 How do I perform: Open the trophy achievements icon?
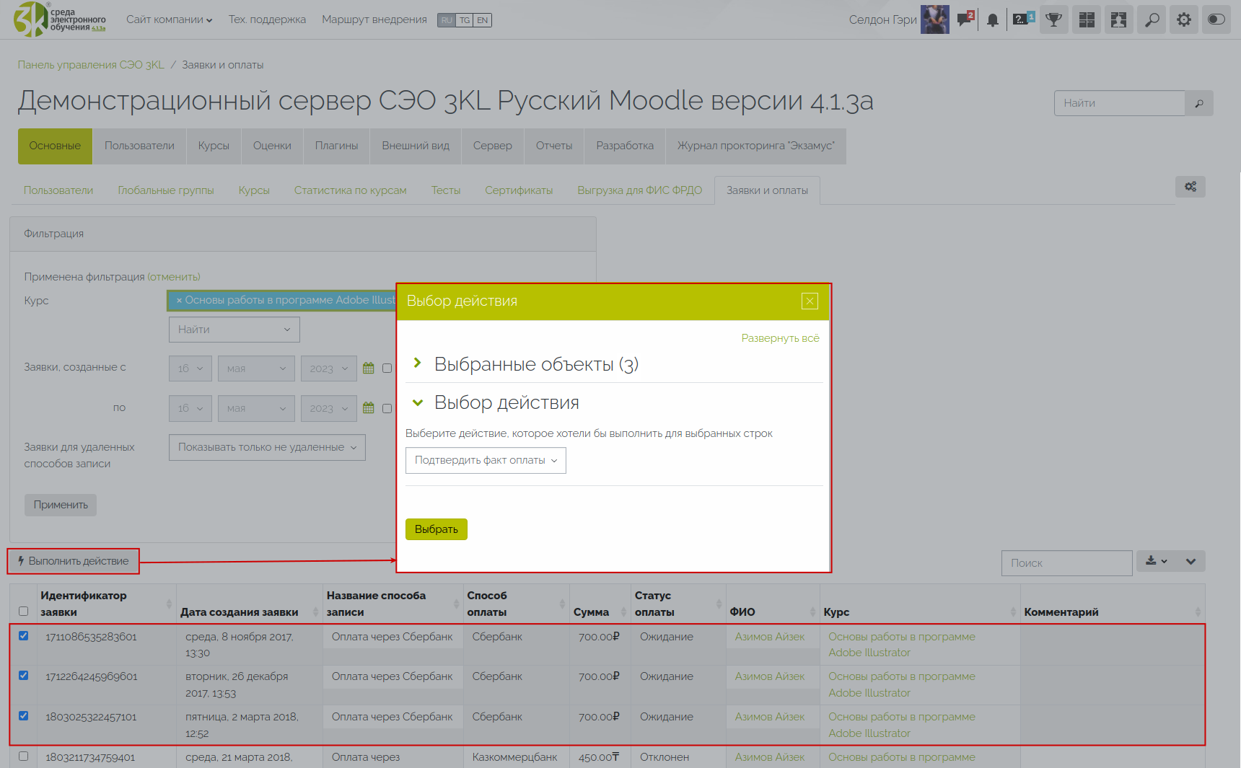1054,19
